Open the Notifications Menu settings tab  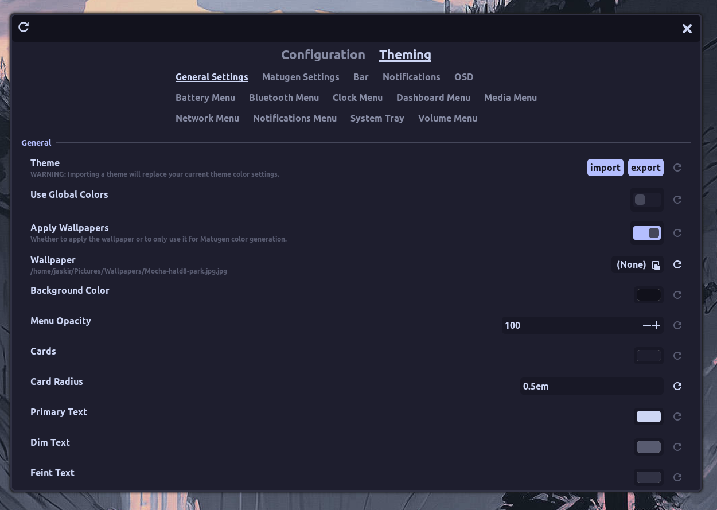pyautogui.click(x=295, y=118)
